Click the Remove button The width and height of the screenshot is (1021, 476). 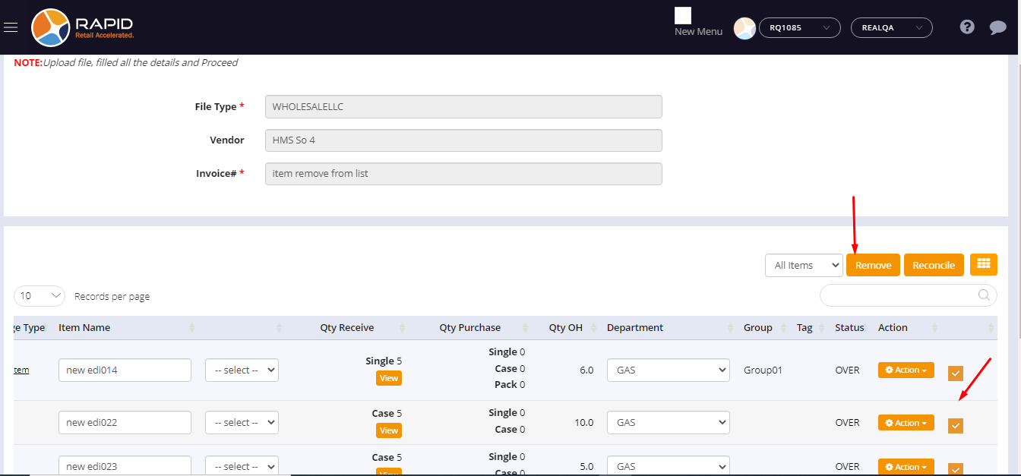tap(873, 265)
